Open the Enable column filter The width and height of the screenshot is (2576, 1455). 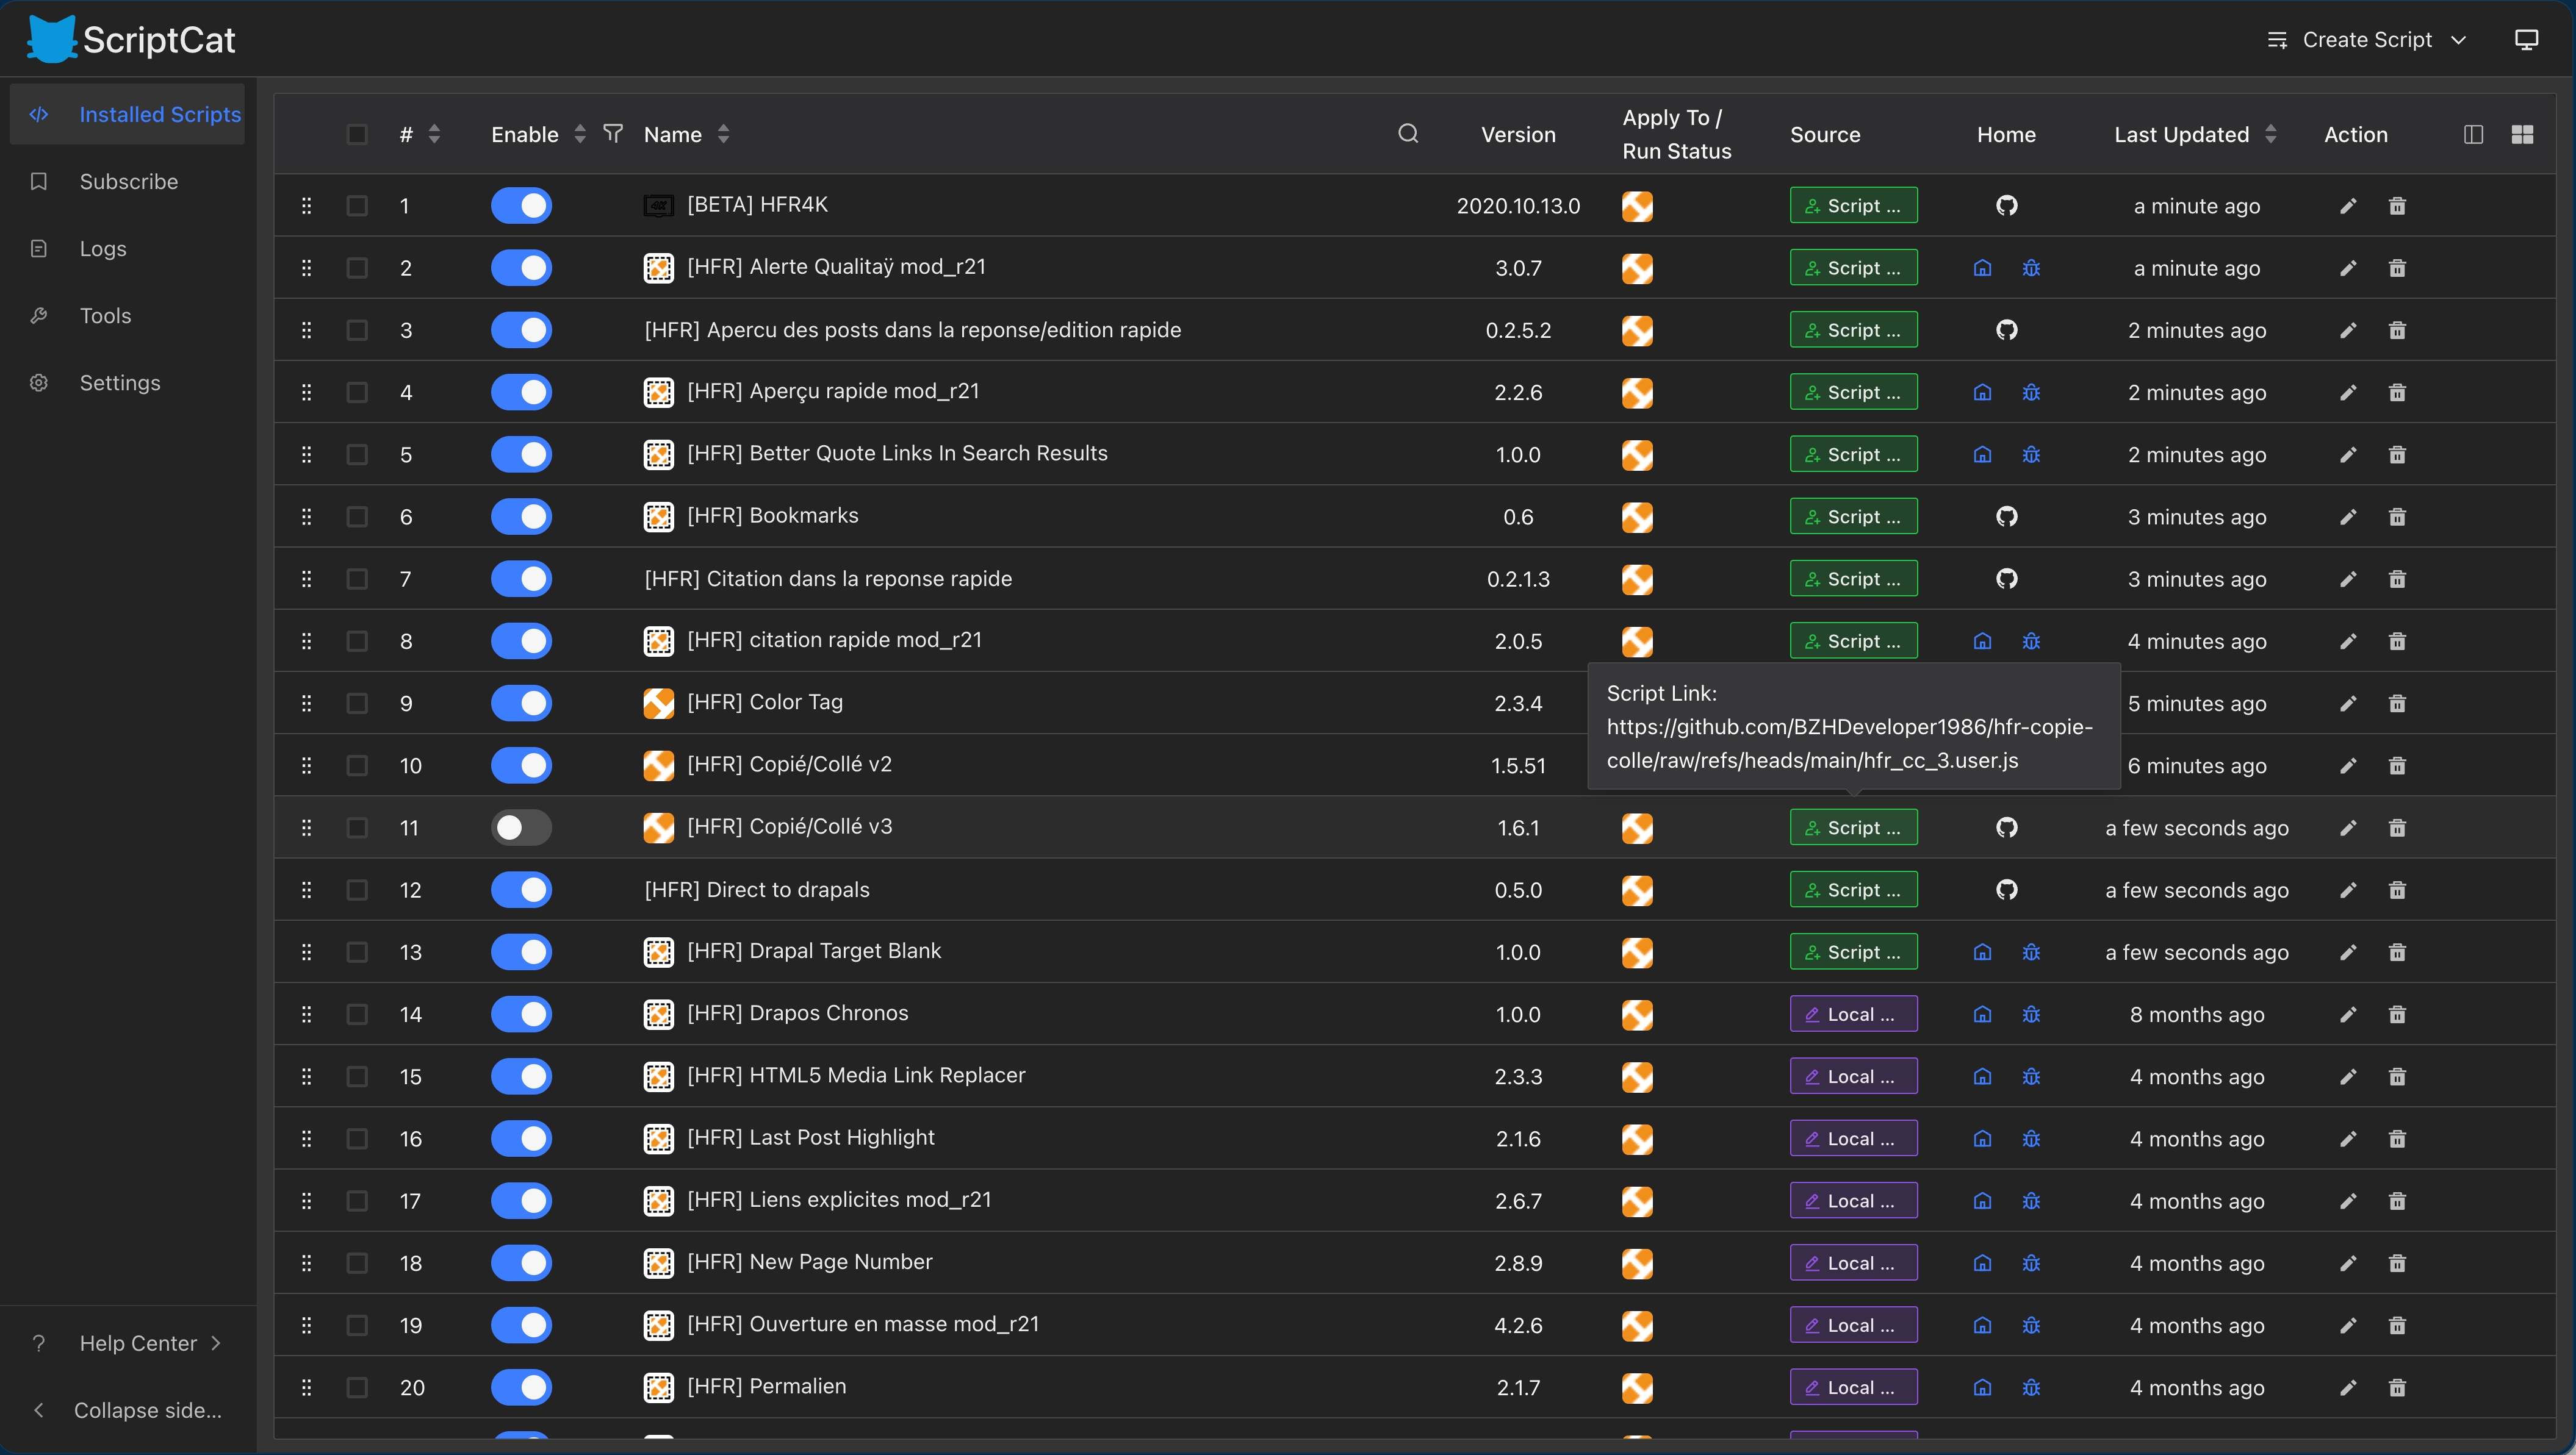(x=613, y=134)
